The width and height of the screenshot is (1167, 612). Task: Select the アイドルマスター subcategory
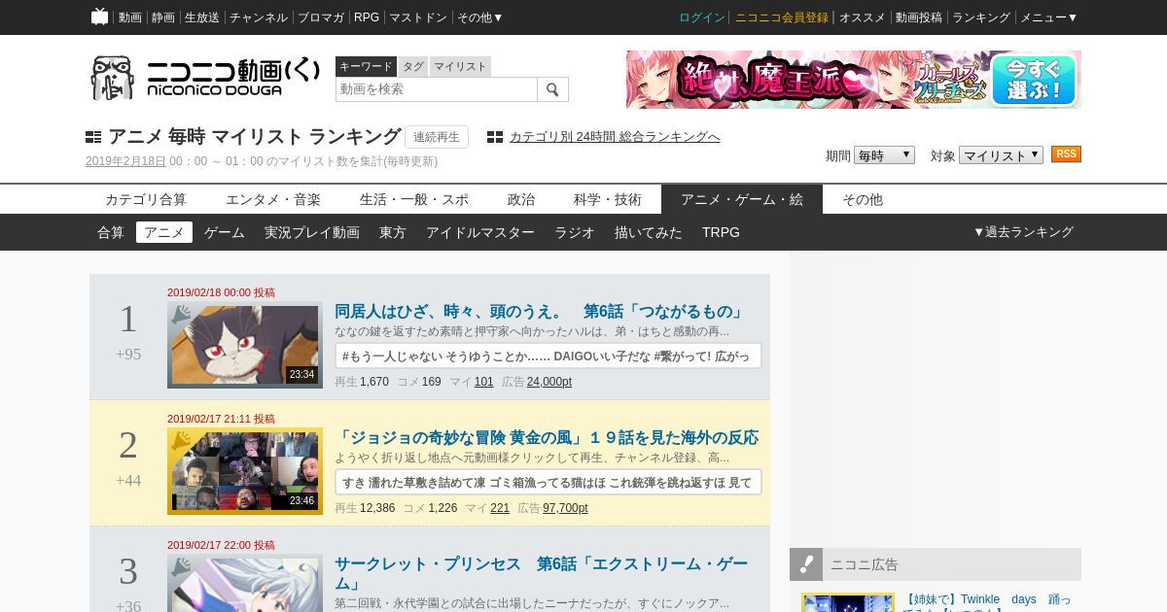click(x=480, y=232)
